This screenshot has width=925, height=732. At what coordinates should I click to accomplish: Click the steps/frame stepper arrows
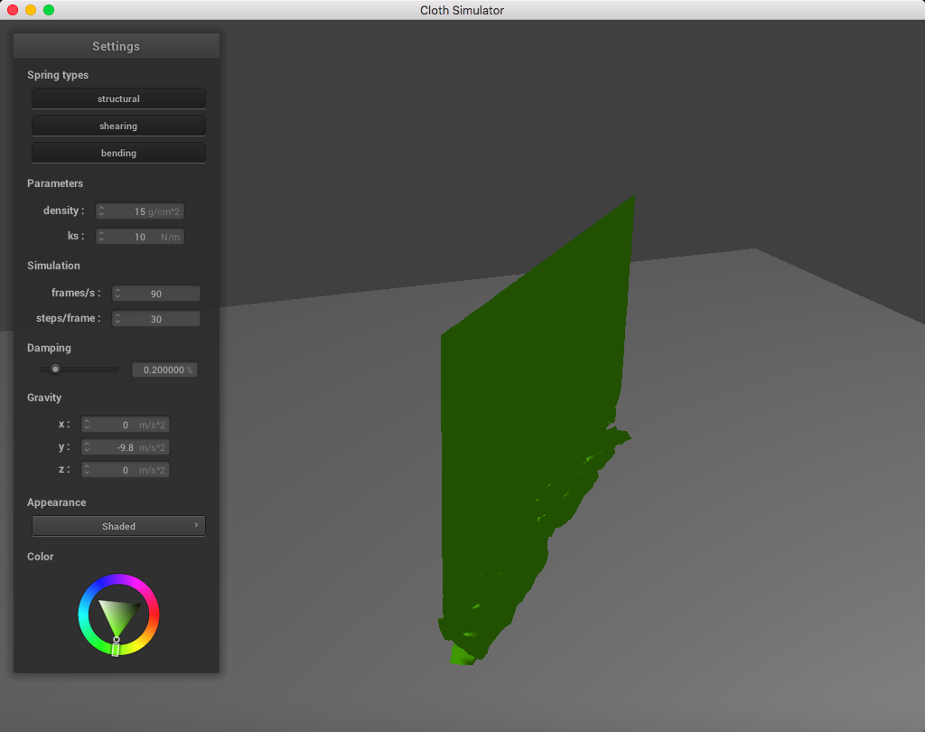[x=117, y=319]
